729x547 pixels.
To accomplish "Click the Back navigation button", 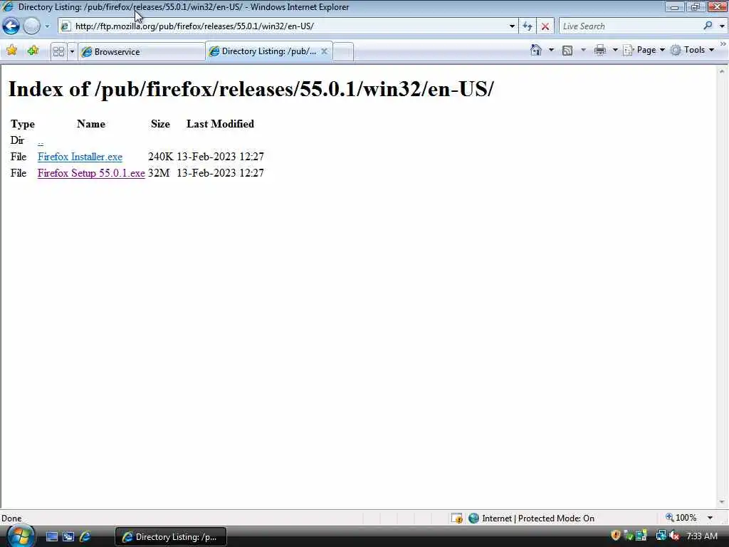I will (x=11, y=26).
